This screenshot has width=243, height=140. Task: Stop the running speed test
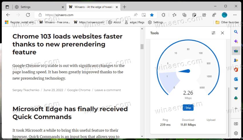(x=188, y=108)
